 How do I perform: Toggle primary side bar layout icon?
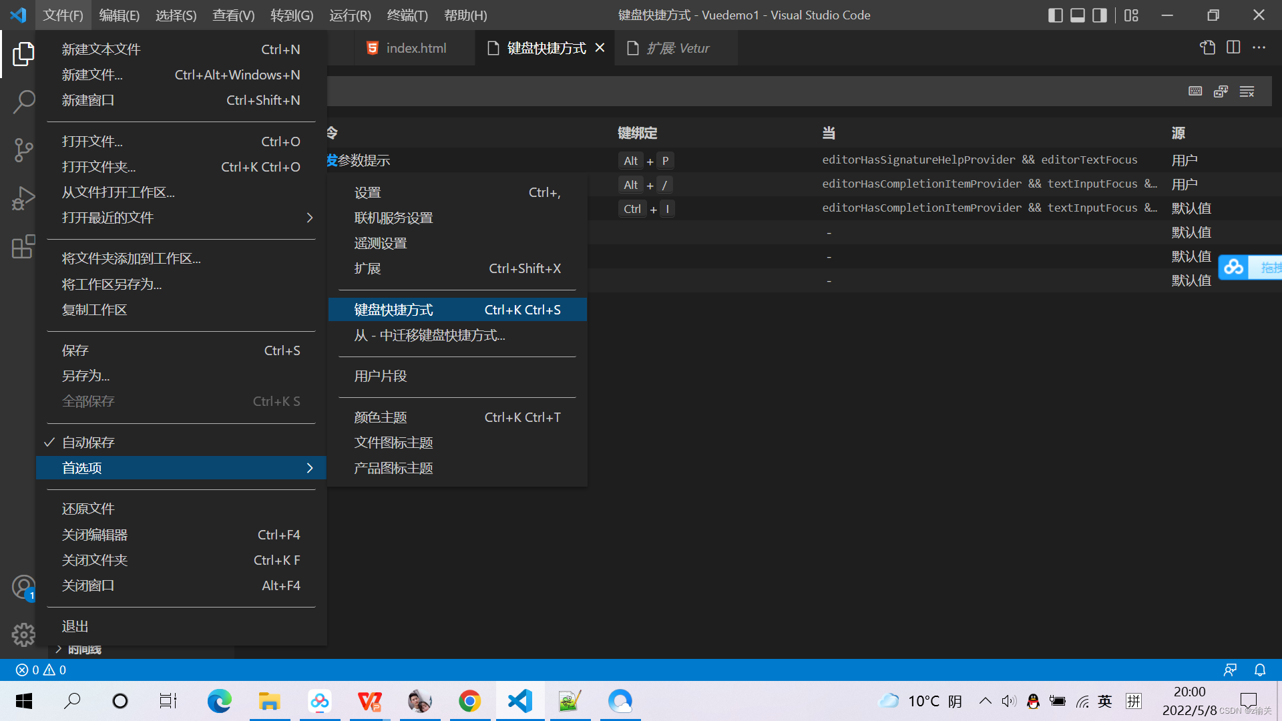[1055, 15]
